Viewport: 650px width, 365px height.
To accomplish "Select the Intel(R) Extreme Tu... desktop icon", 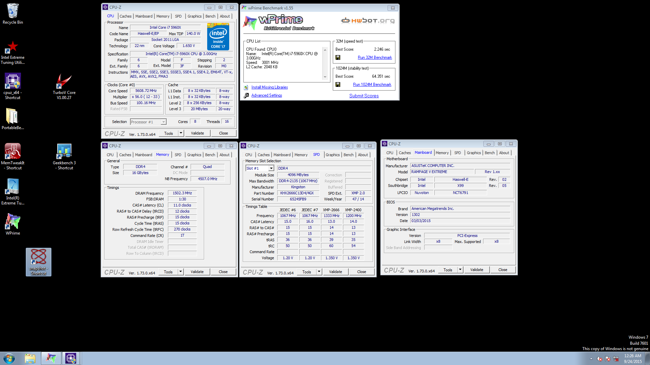I will point(13,192).
